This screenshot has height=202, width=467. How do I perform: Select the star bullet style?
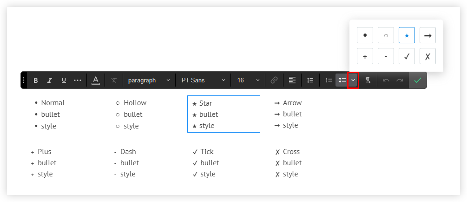407,35
